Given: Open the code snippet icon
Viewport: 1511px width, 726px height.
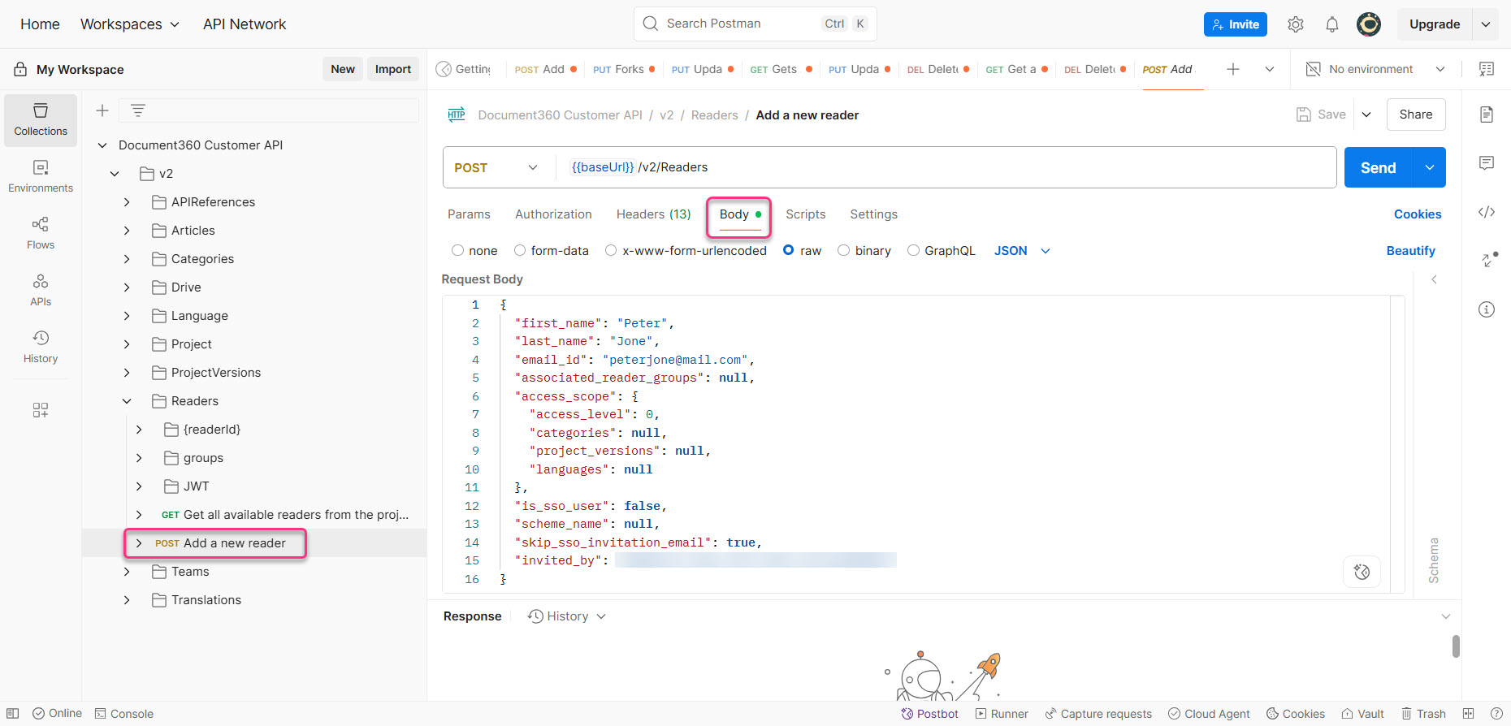Looking at the screenshot, I should 1487,212.
